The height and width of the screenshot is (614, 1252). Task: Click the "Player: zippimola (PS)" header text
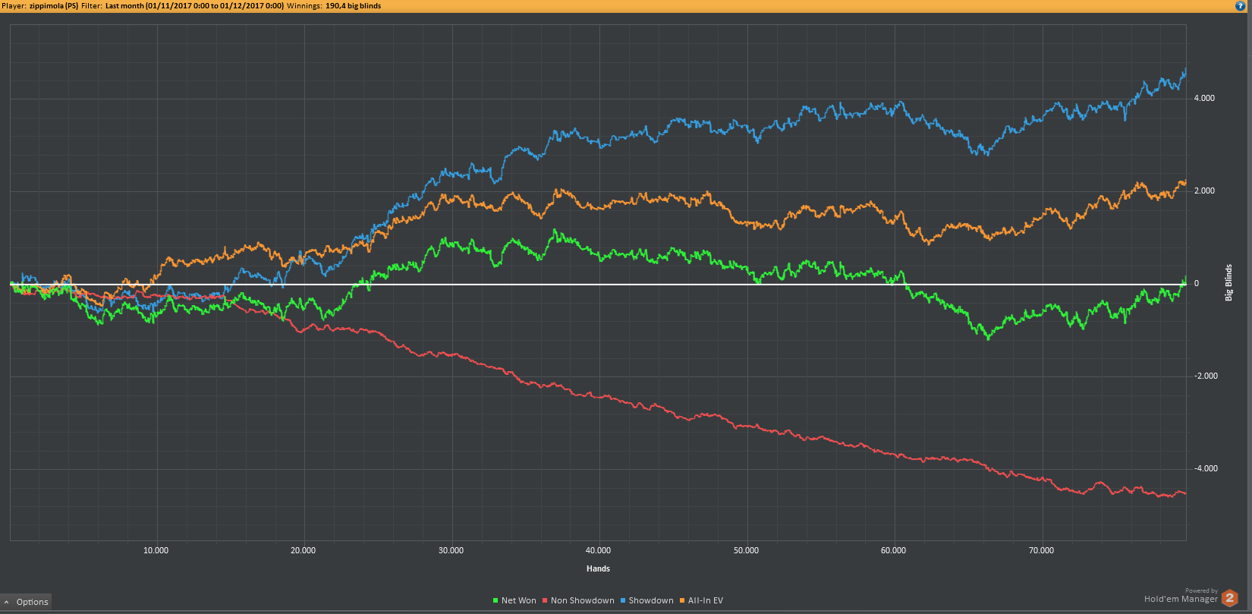[x=40, y=6]
